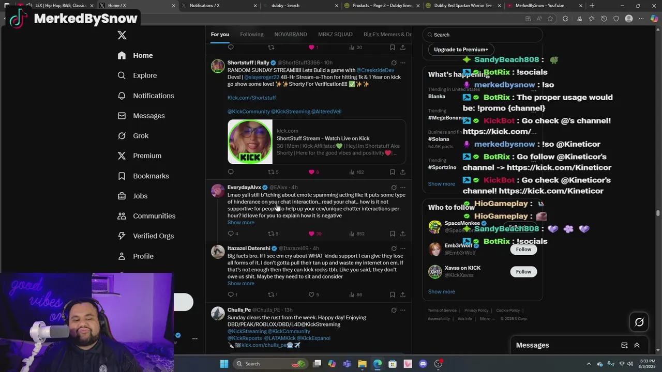The width and height of the screenshot is (662, 372).
Task: Repost the EverydayAlvx post
Action: pos(270,234)
